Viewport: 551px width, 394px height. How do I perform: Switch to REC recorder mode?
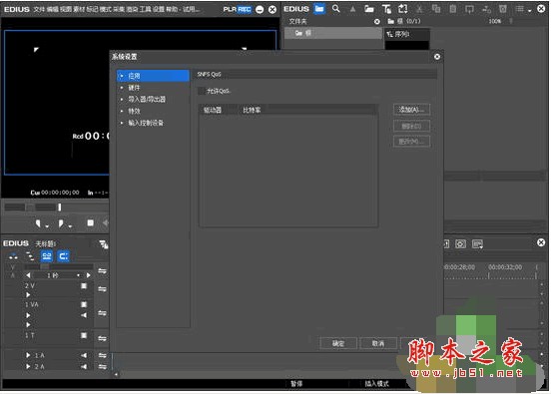[x=245, y=9]
